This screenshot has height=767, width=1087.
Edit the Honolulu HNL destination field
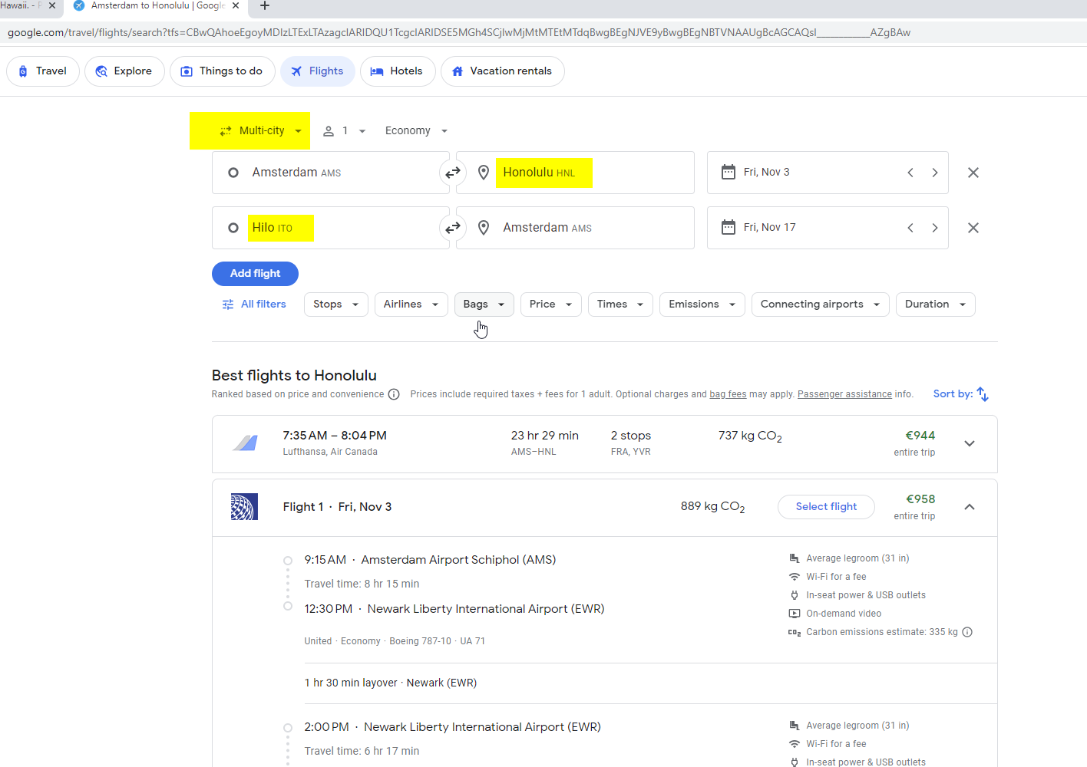point(575,173)
